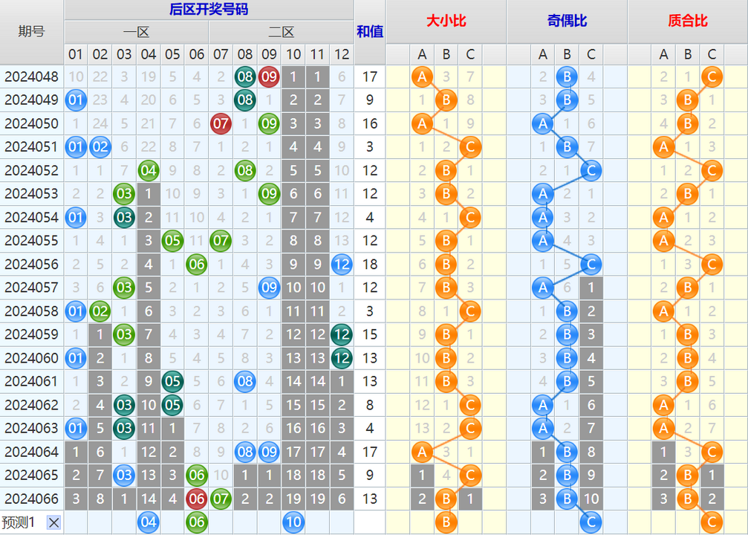Viewport: 748px width, 535px height.
Task: Close the 预测1 prediction row
Action: click(x=54, y=522)
